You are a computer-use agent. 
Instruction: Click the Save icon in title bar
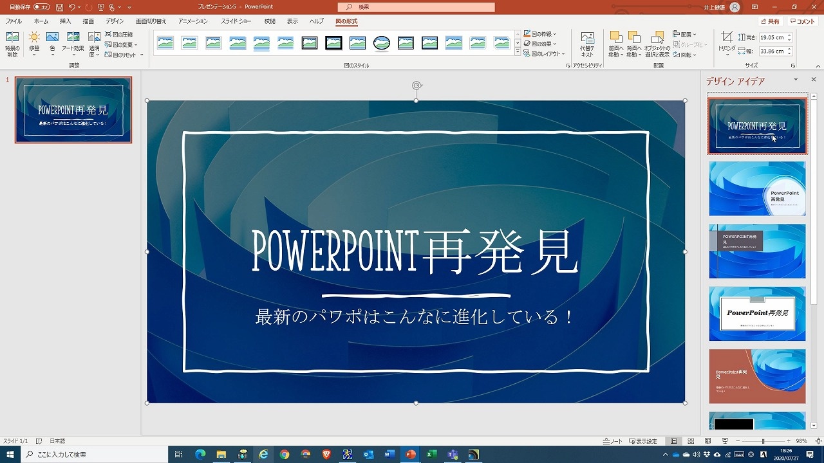(59, 7)
